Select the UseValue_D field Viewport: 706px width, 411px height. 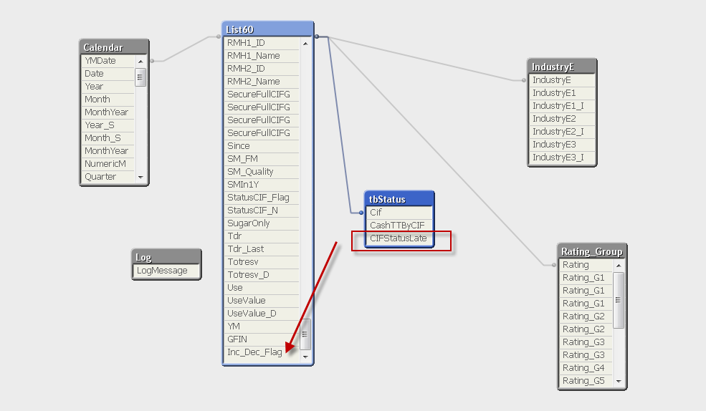[262, 314]
